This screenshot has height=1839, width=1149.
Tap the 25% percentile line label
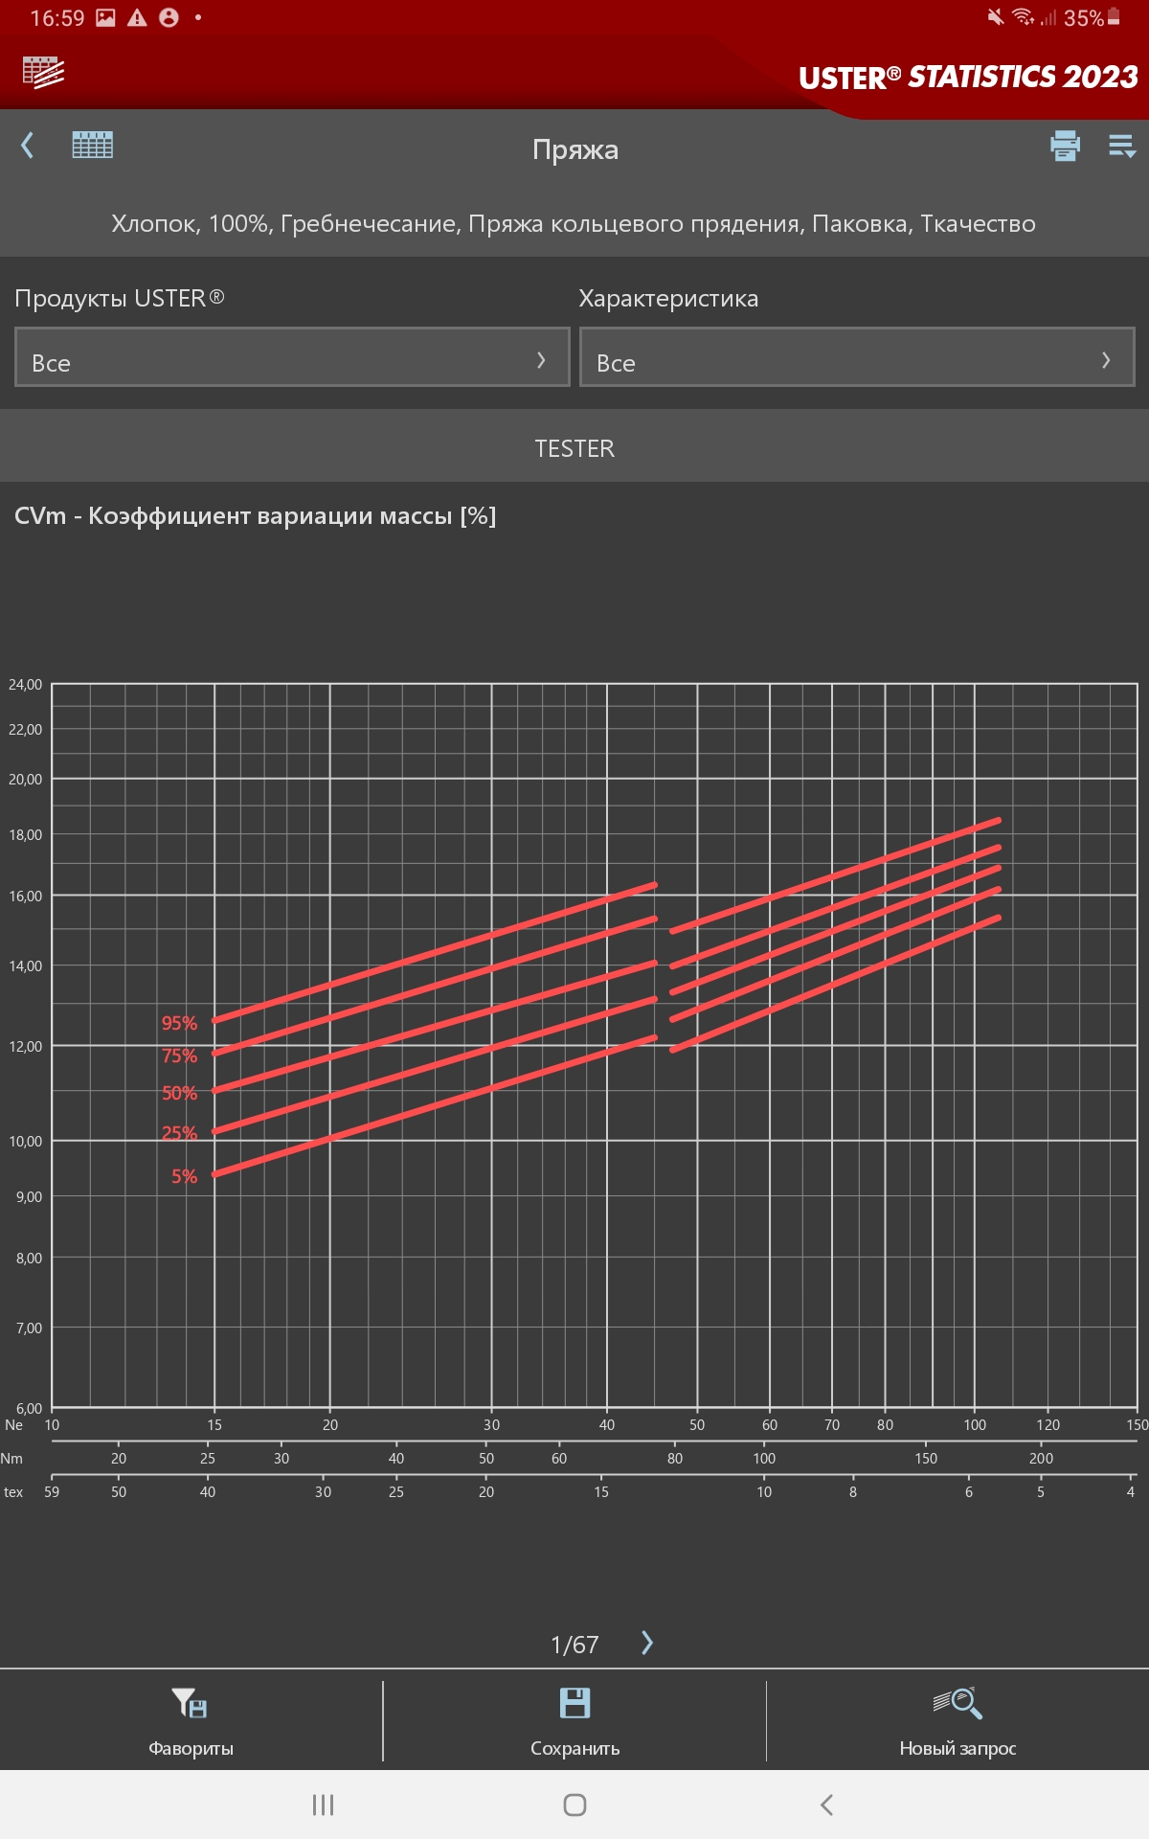click(179, 1133)
